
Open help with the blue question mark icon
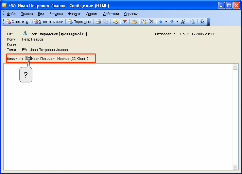202,22
